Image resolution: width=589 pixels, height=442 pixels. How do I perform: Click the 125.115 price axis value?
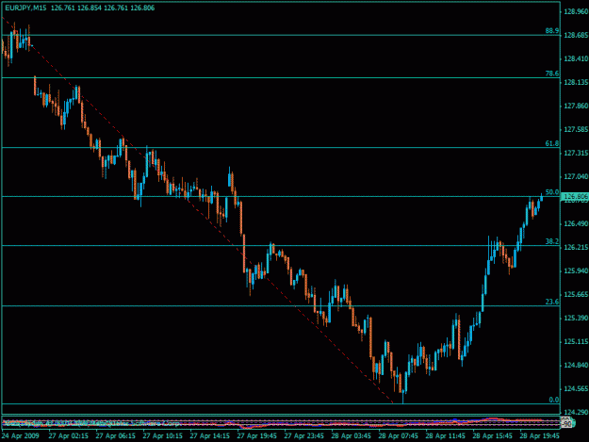point(576,342)
